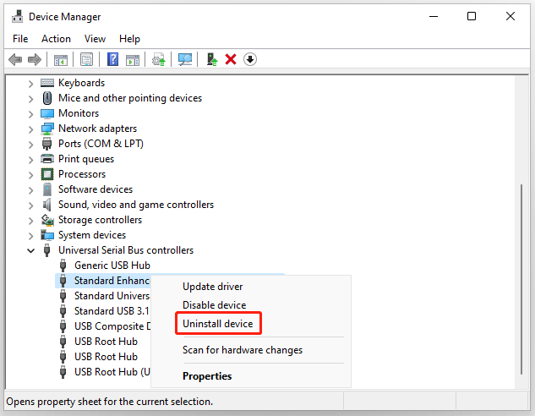535x416 pixels.
Task: Click the red X uninstall toolbar icon
Action: click(x=230, y=59)
